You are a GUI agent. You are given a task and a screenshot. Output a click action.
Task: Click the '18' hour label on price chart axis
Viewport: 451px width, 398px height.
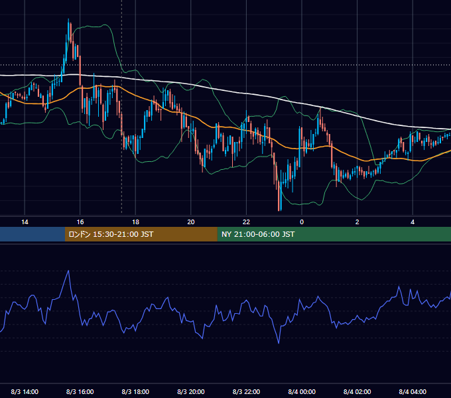(135, 222)
